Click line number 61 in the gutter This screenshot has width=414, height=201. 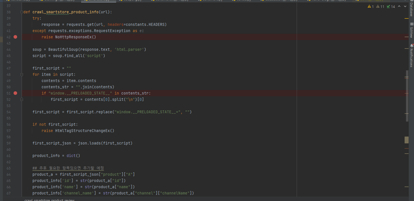coord(8,156)
